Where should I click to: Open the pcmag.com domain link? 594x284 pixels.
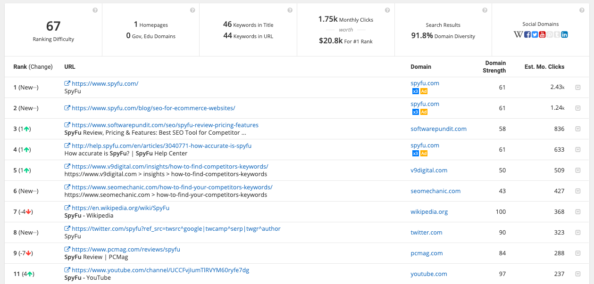(427, 253)
